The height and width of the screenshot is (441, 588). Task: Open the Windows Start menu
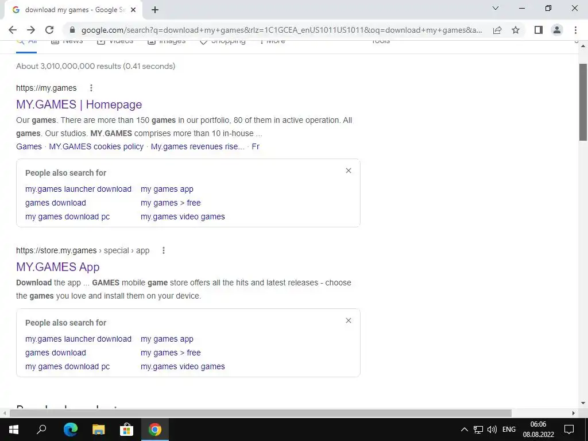14,430
